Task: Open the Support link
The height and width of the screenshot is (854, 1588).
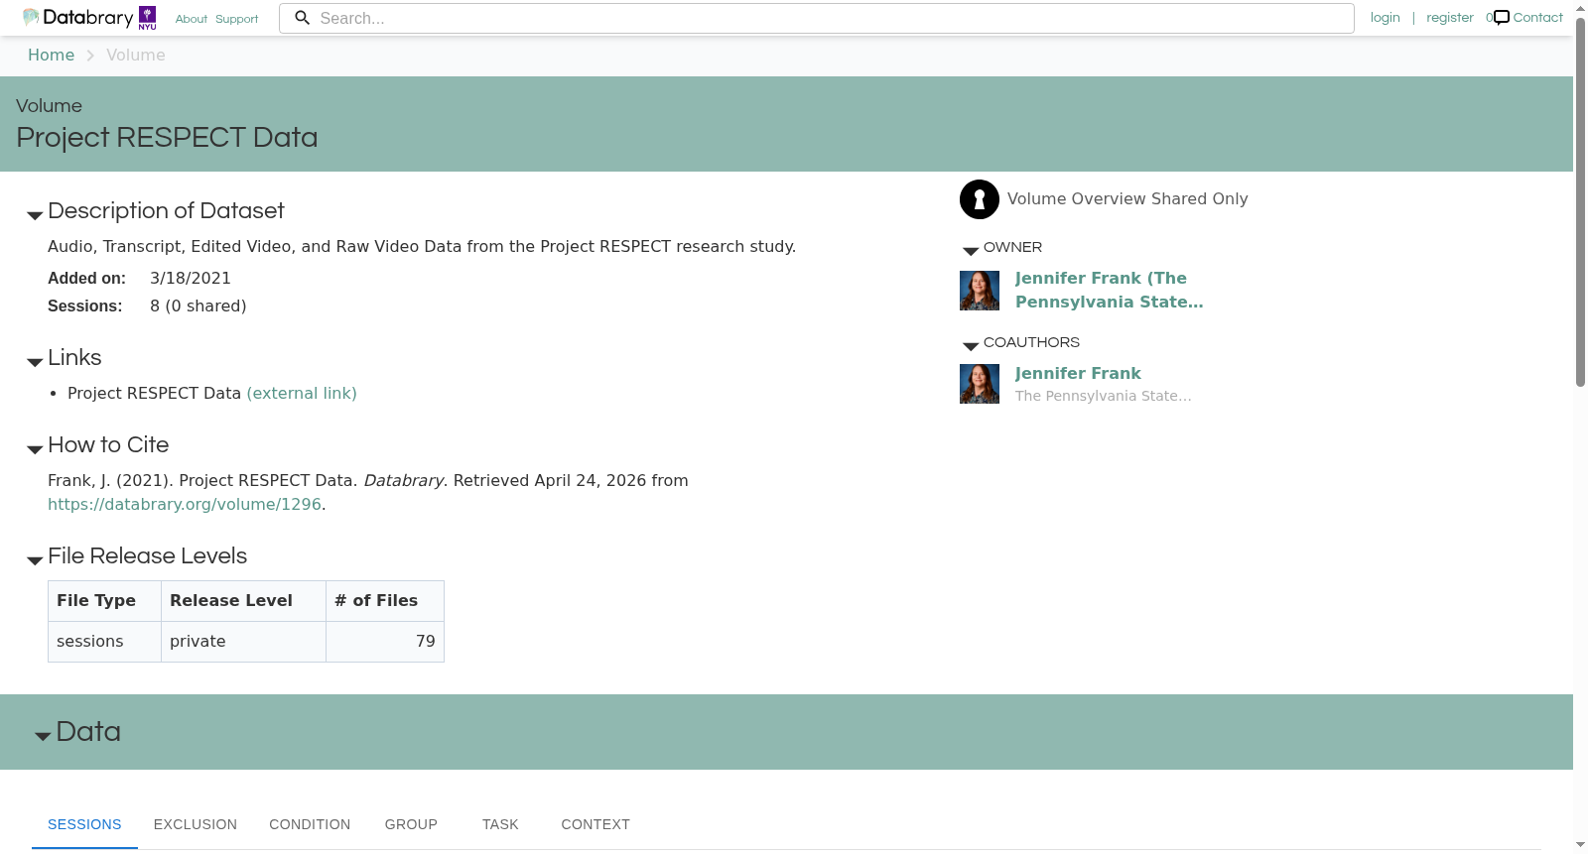Action: tap(237, 19)
